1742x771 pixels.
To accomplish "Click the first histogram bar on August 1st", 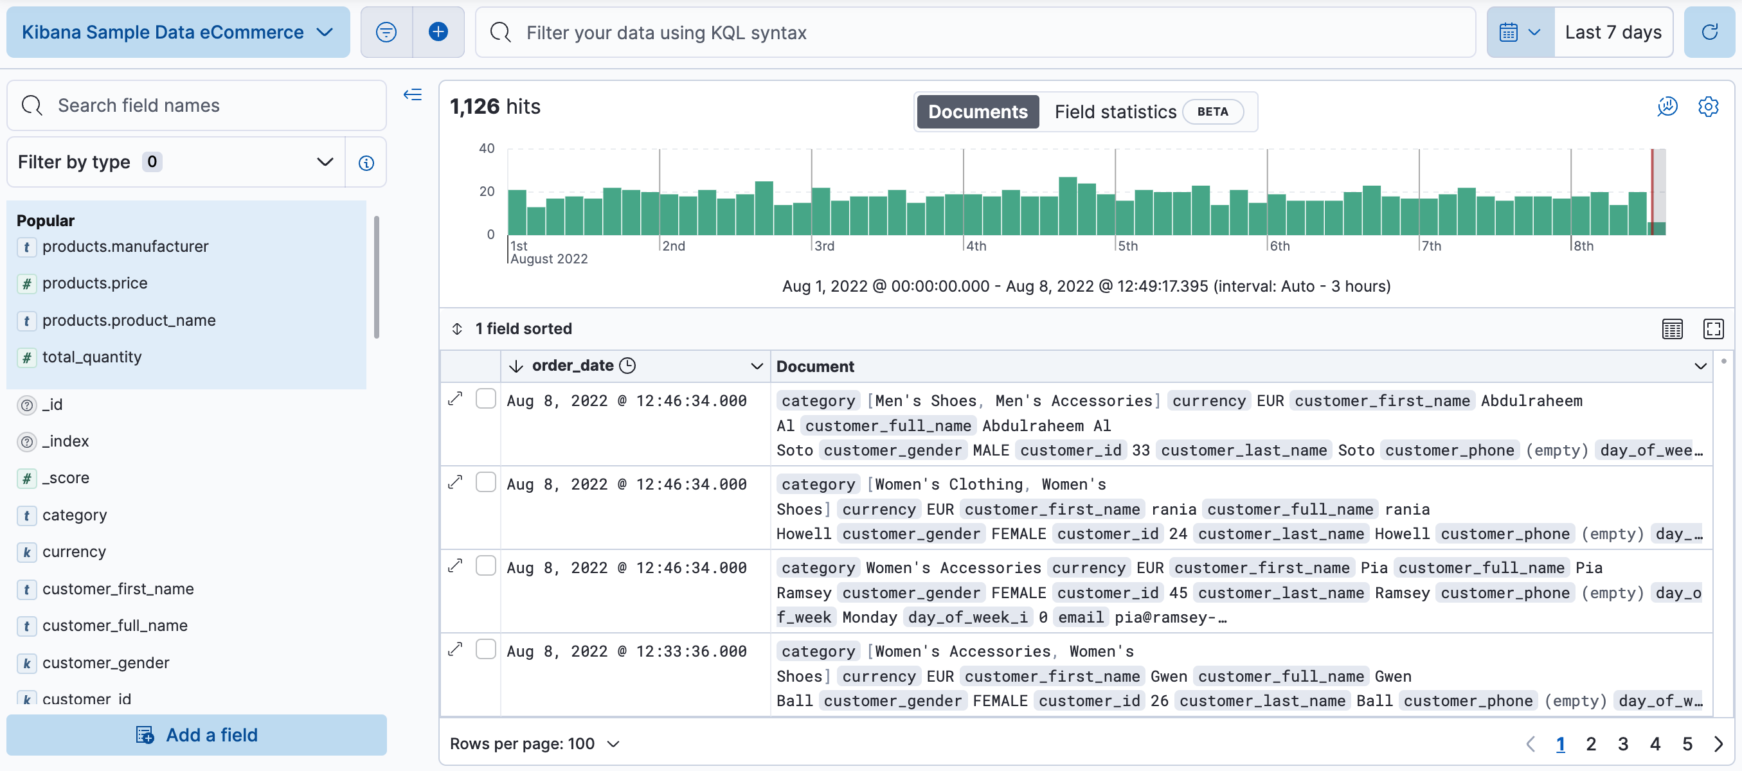I will tap(517, 212).
